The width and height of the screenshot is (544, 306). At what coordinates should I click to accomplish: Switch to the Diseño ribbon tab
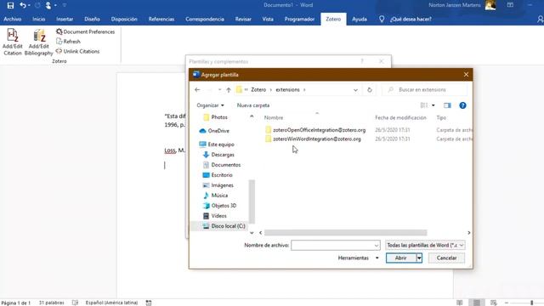tap(92, 19)
